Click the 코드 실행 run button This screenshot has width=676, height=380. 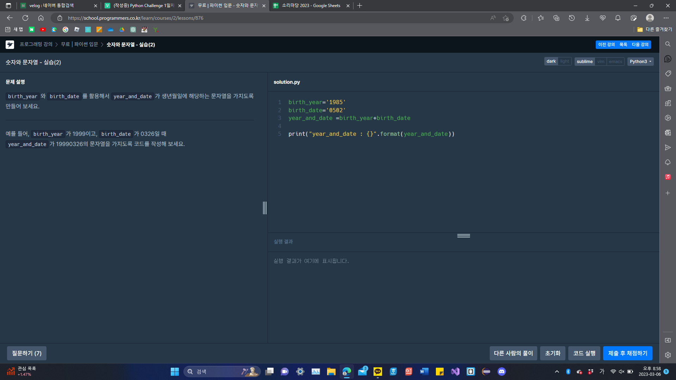click(584, 353)
